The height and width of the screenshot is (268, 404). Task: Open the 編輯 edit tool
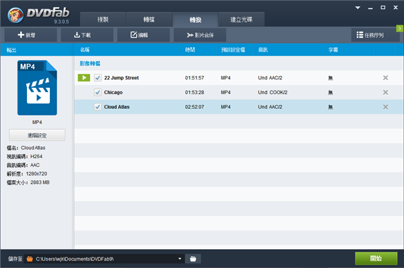[143, 35]
